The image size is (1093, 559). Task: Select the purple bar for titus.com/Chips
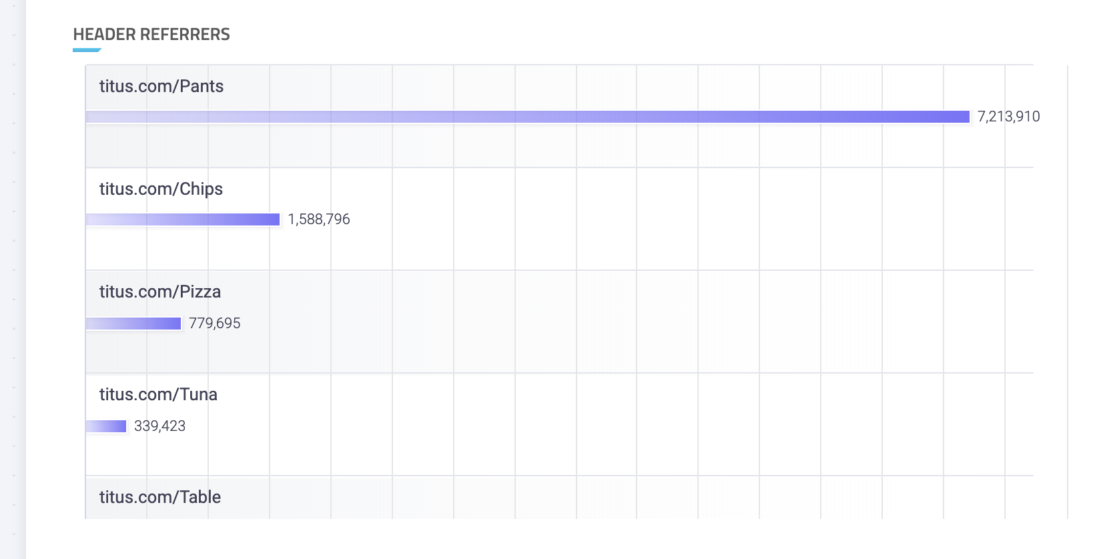[183, 219]
